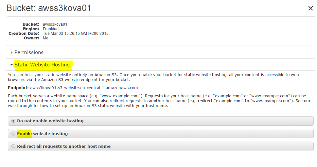Image resolution: width=317 pixels, height=167 pixels.
Task: Close the bucket properties panel
Action: point(310,8)
